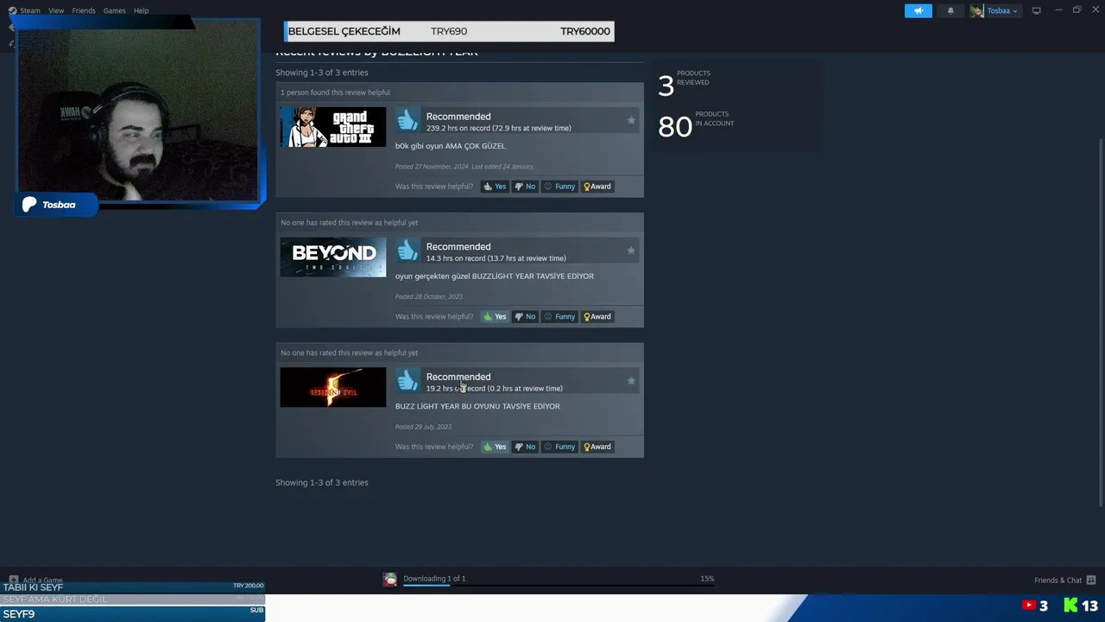The width and height of the screenshot is (1105, 622).
Task: Click the Steam logo in title bar
Action: [x=12, y=10]
